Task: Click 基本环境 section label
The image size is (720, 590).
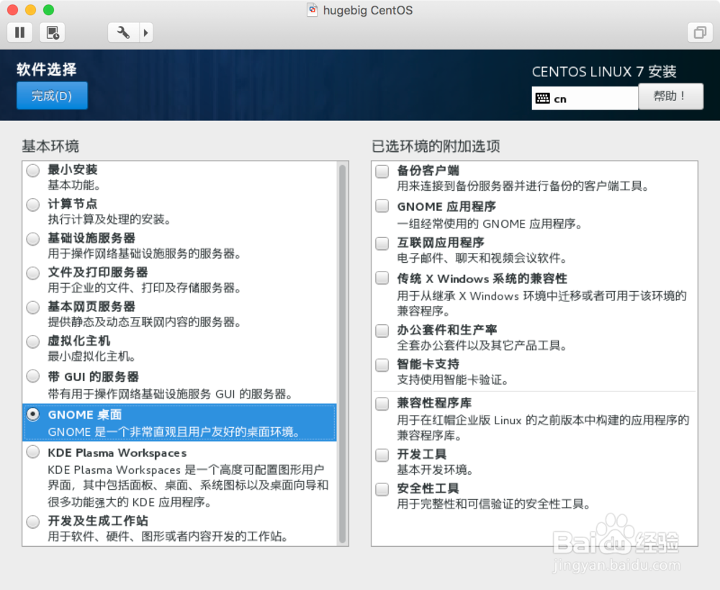Action: (50, 146)
